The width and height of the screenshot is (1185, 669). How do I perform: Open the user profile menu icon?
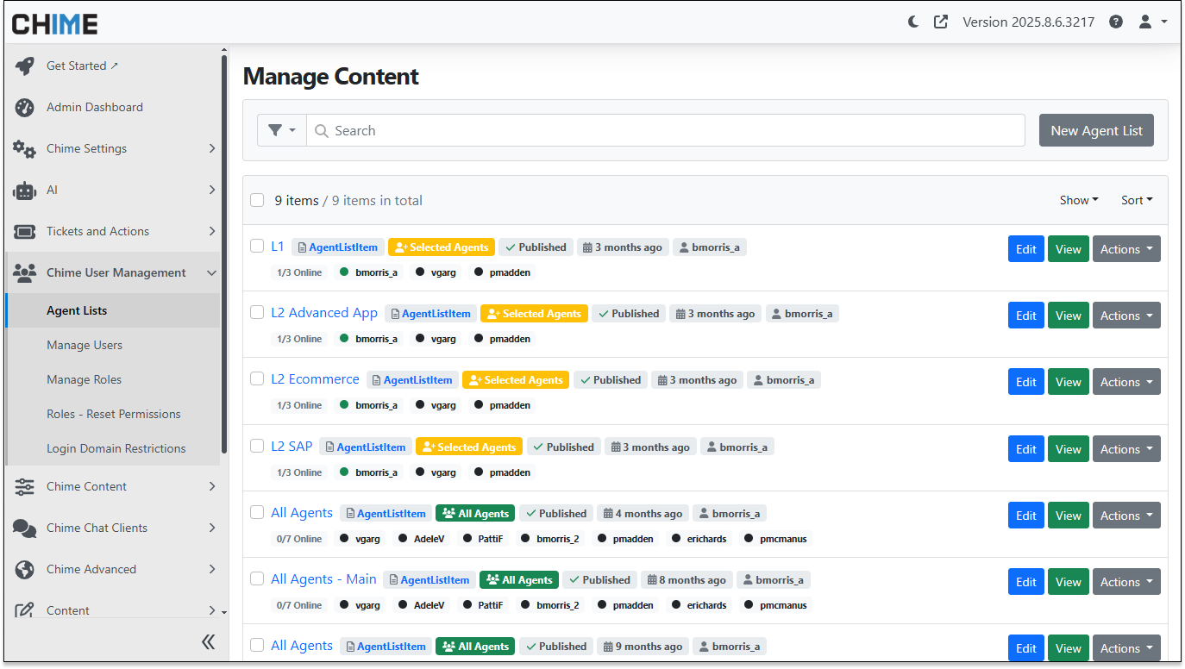coord(1153,22)
